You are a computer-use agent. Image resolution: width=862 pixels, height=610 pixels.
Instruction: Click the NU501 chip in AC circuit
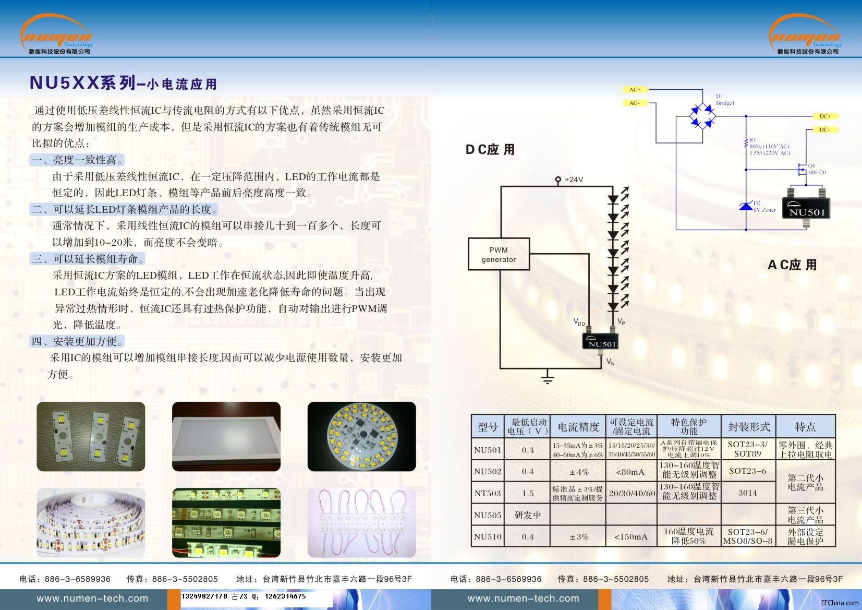coord(807,208)
